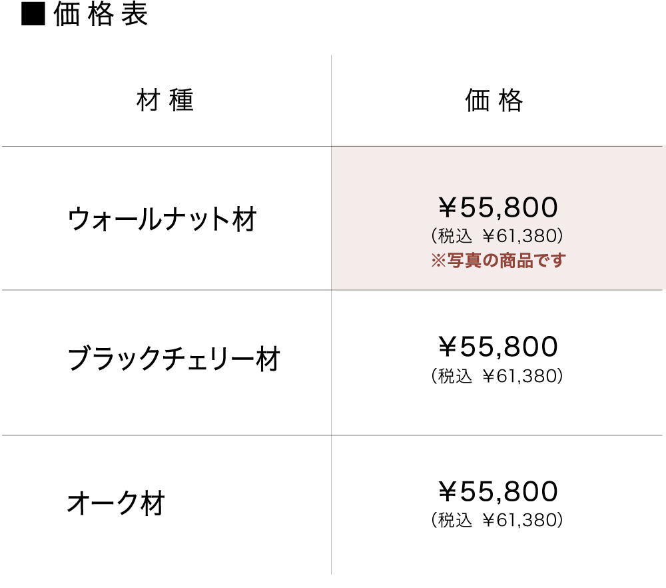Click the tax-included ¥61,380 for オーク材
This screenshot has height=588, width=666.
[x=497, y=521]
